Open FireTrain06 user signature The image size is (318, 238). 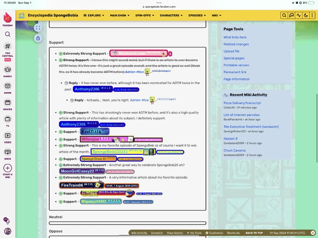point(82,185)
